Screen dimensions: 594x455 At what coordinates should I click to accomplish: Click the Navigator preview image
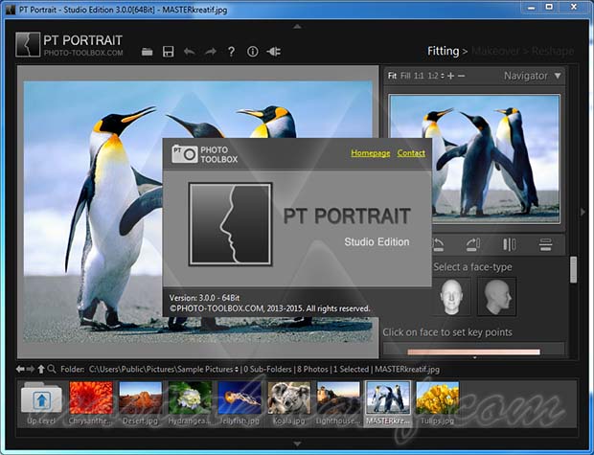click(474, 159)
